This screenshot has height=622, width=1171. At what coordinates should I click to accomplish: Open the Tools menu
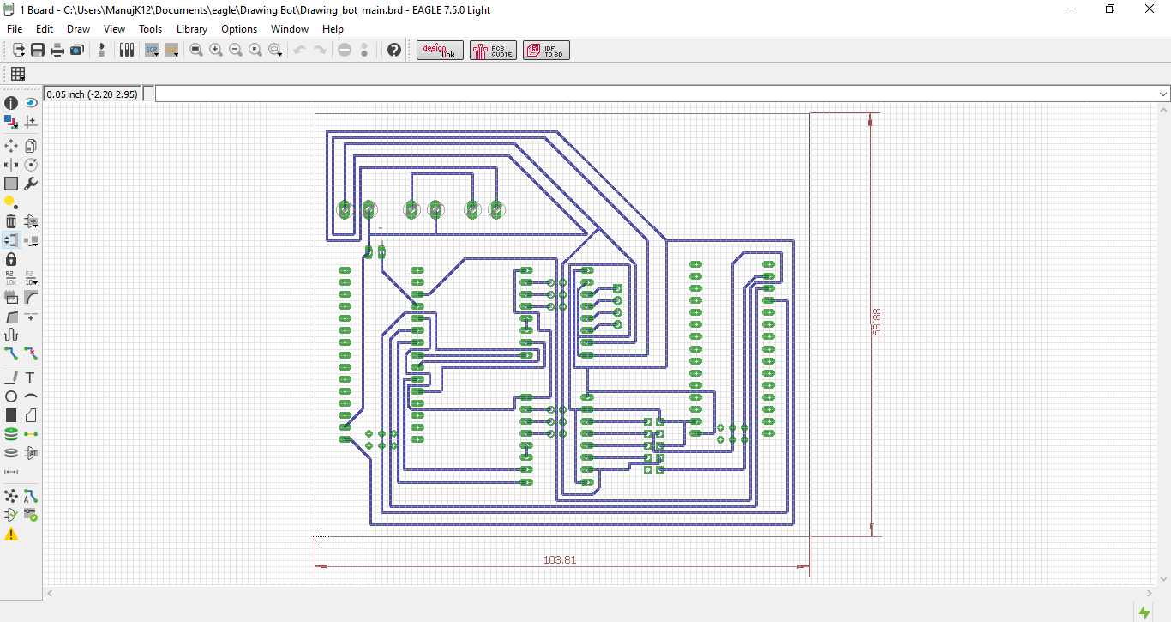(x=150, y=28)
